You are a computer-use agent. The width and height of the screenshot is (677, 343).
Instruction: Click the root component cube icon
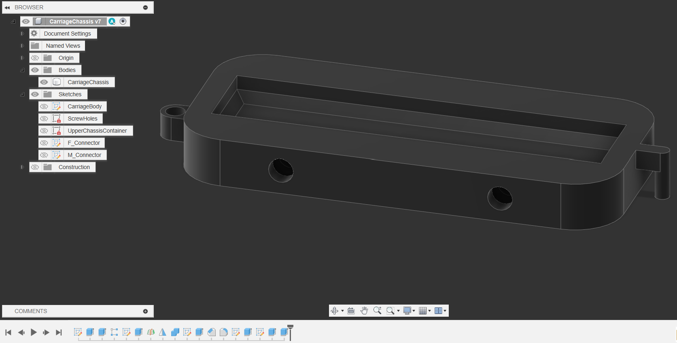(x=38, y=21)
